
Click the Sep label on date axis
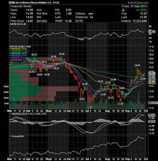127,111
